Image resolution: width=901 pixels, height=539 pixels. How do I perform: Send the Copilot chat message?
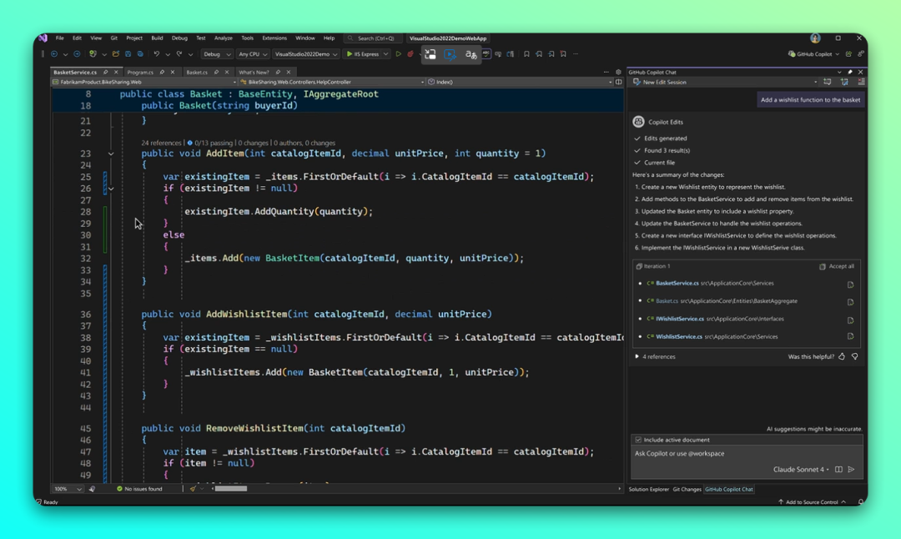pyautogui.click(x=851, y=470)
